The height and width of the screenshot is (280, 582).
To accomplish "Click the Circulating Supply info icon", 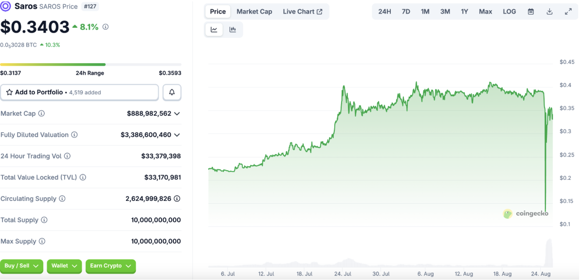I will pyautogui.click(x=62, y=199).
